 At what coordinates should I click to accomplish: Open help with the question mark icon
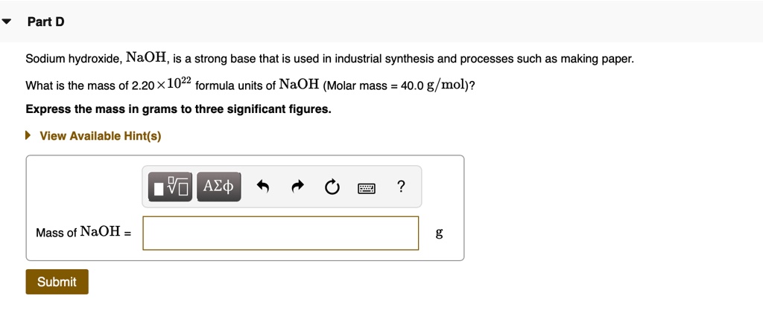tap(401, 186)
